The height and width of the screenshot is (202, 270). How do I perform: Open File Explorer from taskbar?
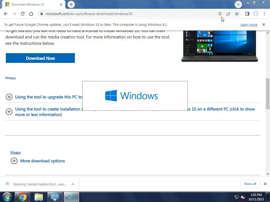click(39, 197)
